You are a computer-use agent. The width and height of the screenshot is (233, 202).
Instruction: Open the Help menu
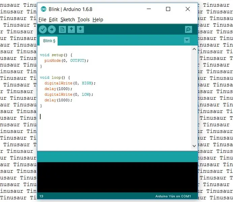click(x=98, y=20)
